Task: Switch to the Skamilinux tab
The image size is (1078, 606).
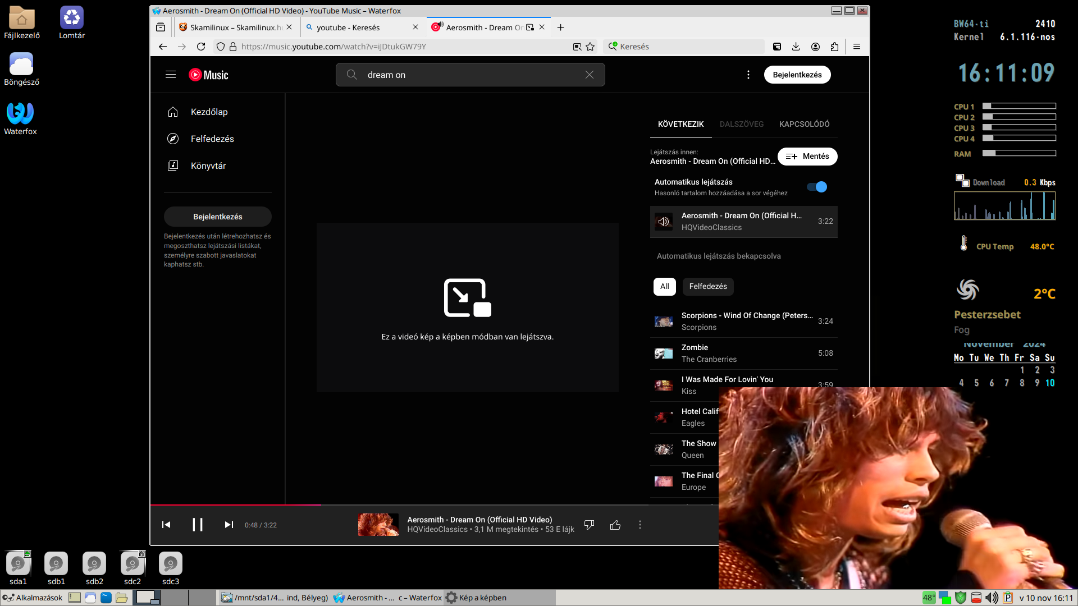Action: point(236,27)
